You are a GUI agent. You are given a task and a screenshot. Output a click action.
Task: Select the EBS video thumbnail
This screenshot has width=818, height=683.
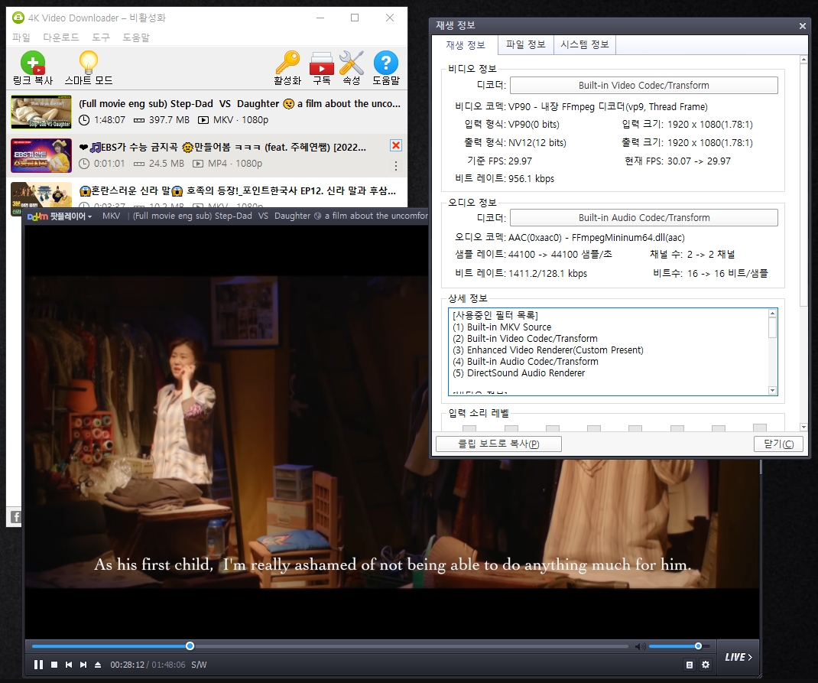41,155
